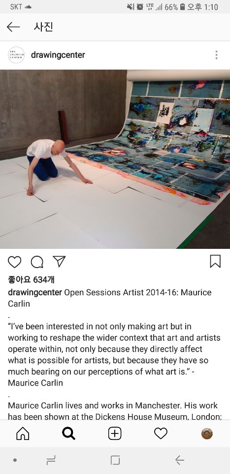Image resolution: width=230 pixels, height=474 pixels.
Task: Save the post with the bookmark icon
Action: click(x=215, y=262)
